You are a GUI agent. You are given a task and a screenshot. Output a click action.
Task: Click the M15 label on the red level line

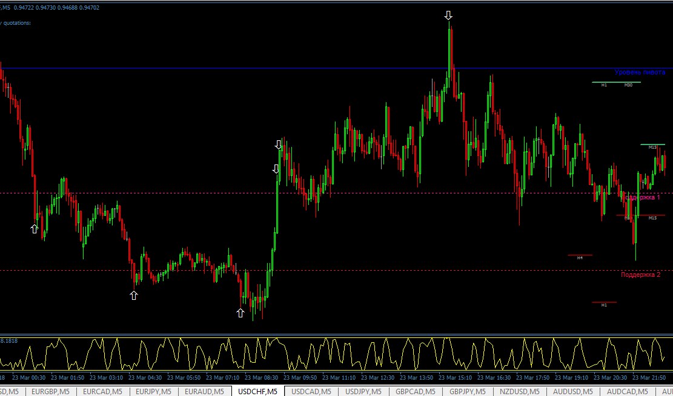pos(652,218)
